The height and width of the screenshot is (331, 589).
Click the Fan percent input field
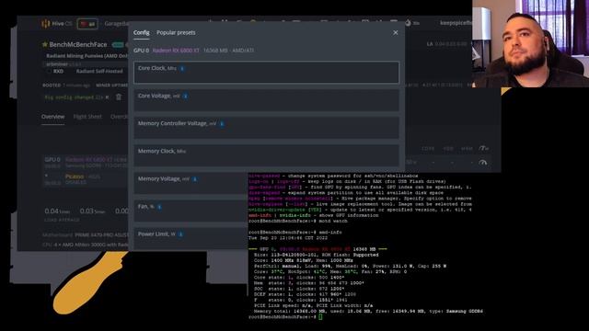(x=191, y=211)
